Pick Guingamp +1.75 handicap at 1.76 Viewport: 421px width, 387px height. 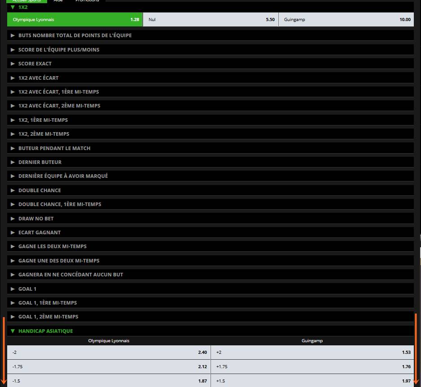(x=312, y=367)
